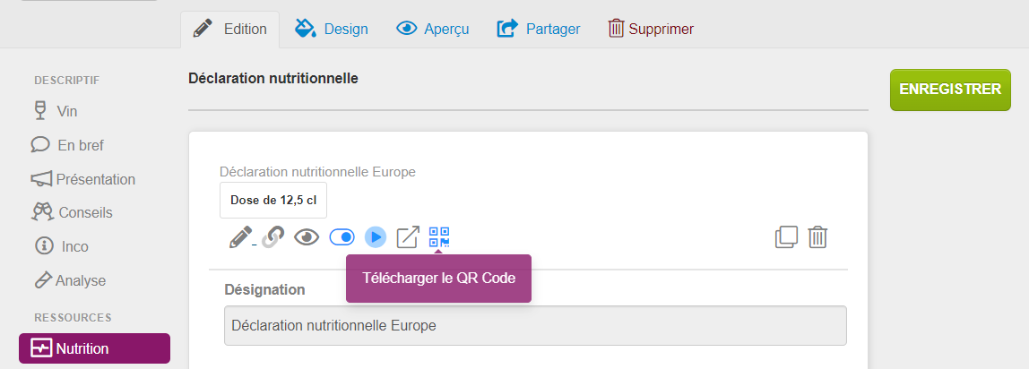Click the Désignation text field

click(535, 326)
